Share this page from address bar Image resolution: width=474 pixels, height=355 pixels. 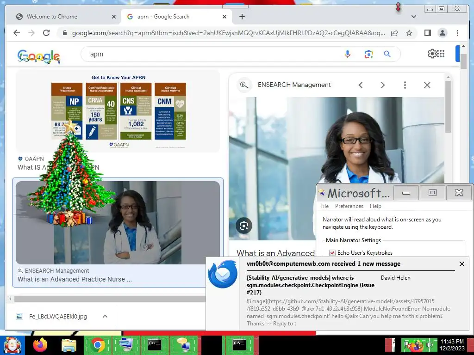(394, 33)
